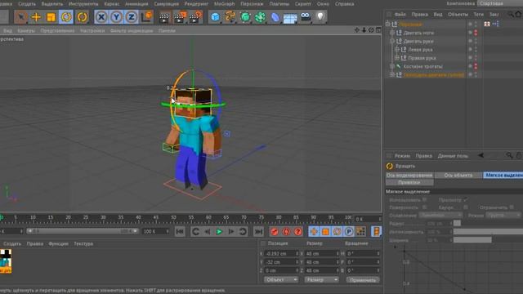
Task: Open the array modeling objects icon
Action: [x=260, y=17]
